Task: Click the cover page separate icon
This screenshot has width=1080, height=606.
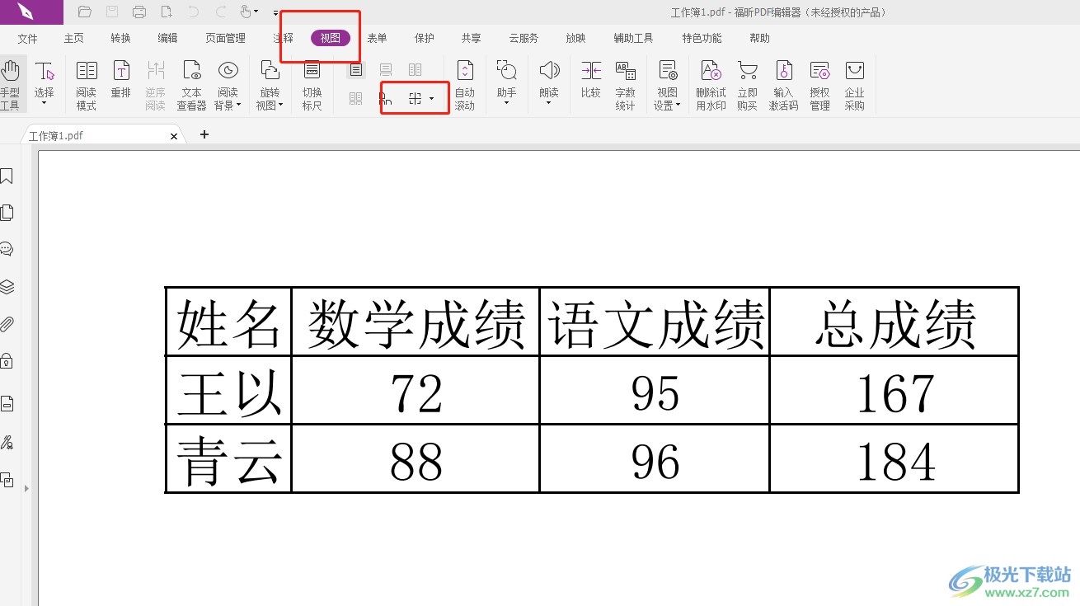Action: tap(386, 99)
